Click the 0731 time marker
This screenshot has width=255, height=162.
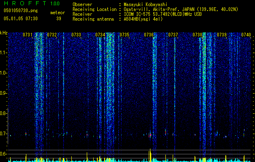coord(27,35)
